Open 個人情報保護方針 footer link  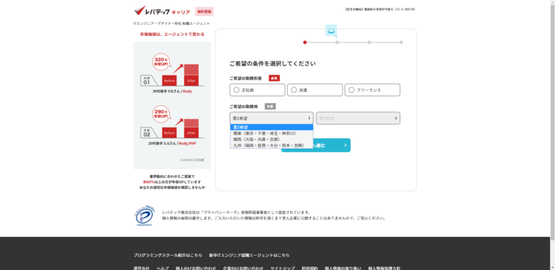pos(384,268)
